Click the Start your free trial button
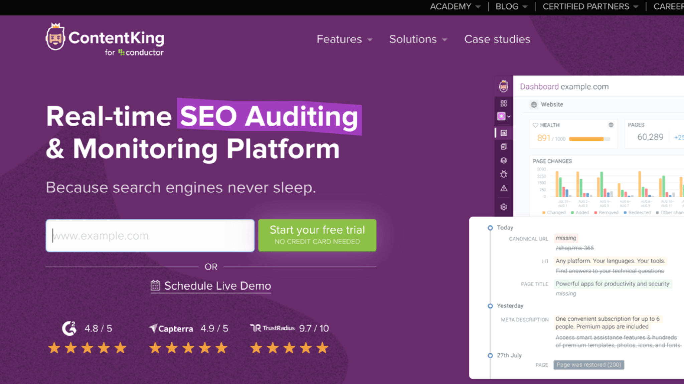 pyautogui.click(x=317, y=235)
